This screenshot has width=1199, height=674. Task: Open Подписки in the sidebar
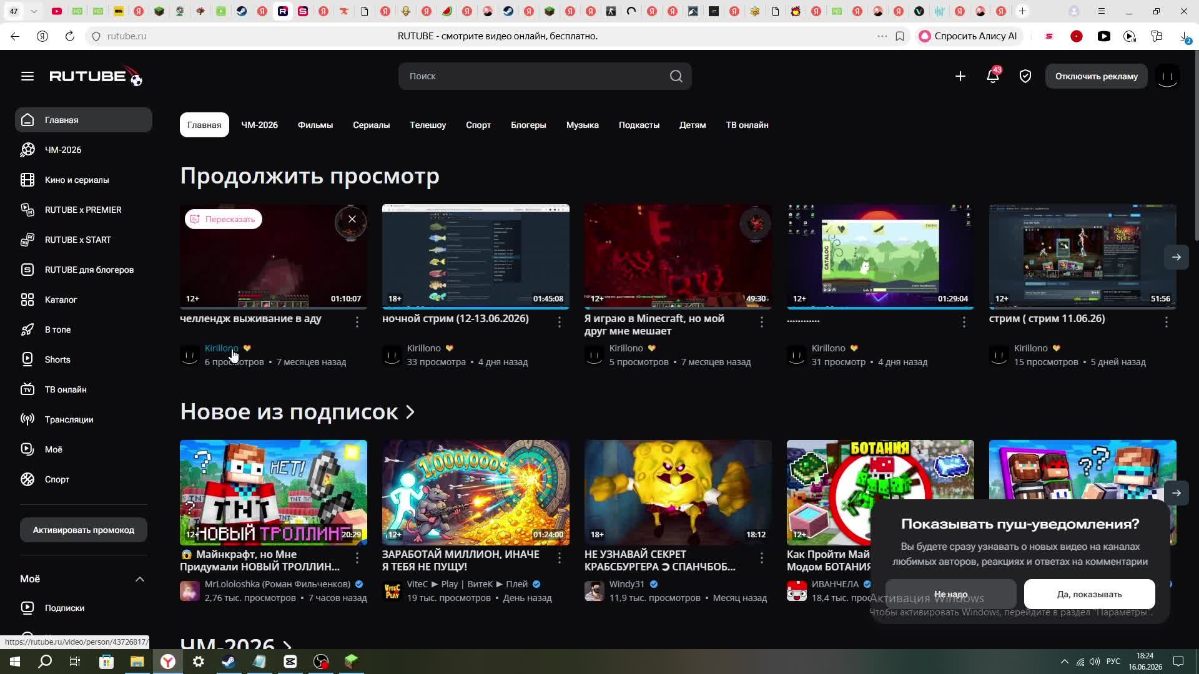coord(84,608)
